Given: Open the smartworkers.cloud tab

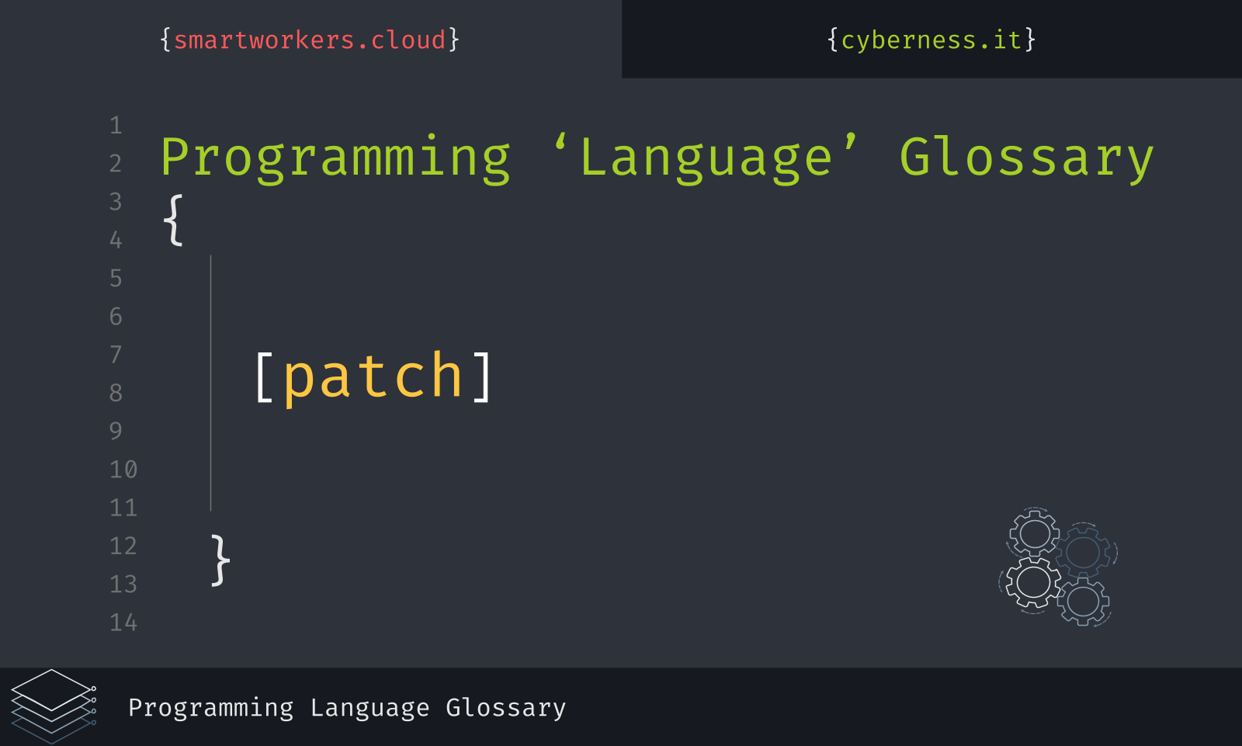Looking at the screenshot, I should click(310, 40).
